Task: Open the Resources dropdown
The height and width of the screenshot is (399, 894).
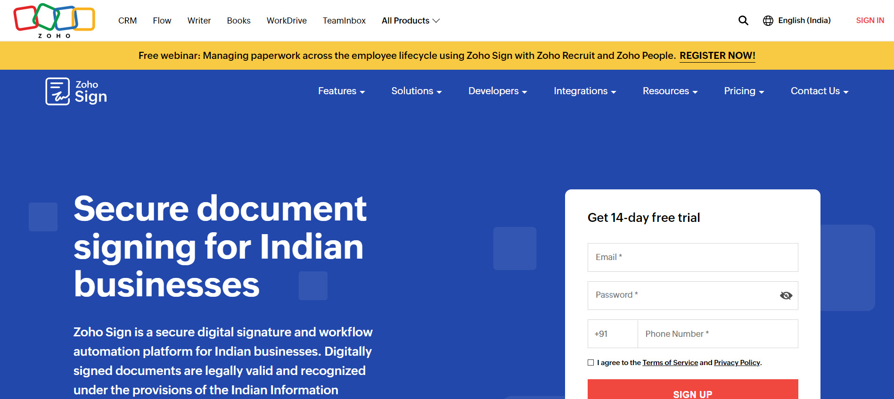Action: point(670,91)
